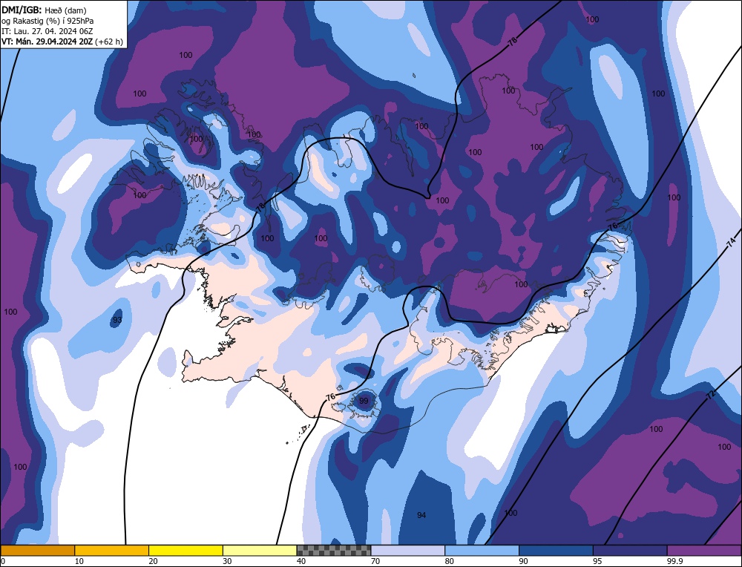Click the legend tick label "30"
Image resolution: width=742 pixels, height=567 pixels.
[x=228, y=561]
